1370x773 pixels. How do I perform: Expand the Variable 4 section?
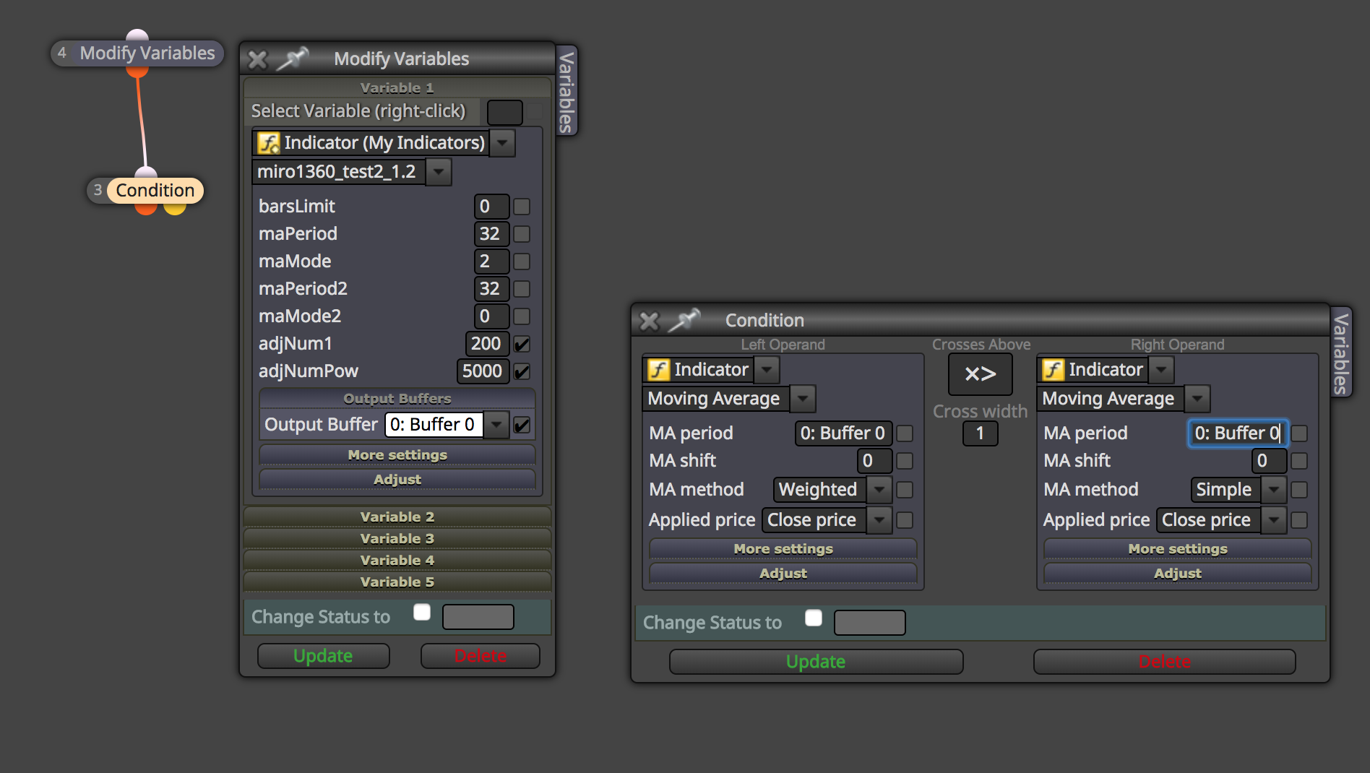pos(397,560)
